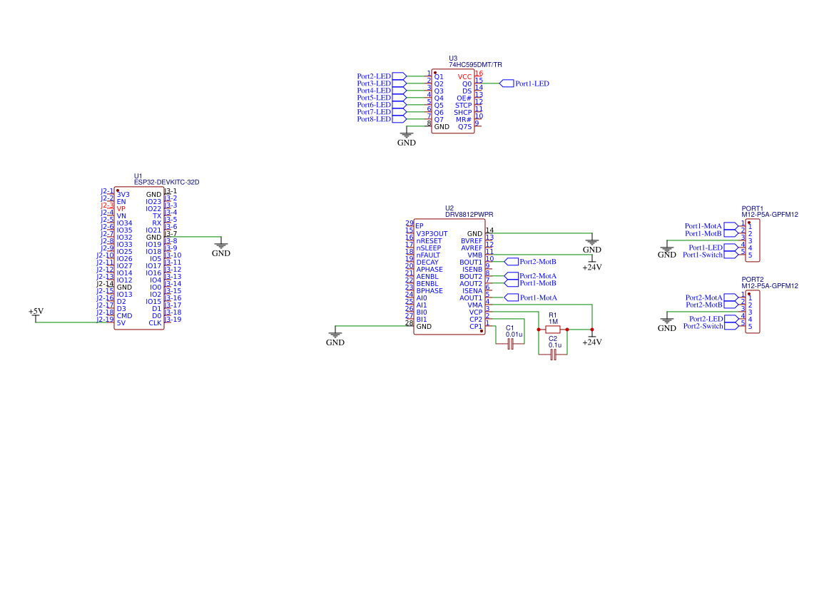
Task: Select the GND symbol on DRV8812 pin 28
Action: point(335,337)
